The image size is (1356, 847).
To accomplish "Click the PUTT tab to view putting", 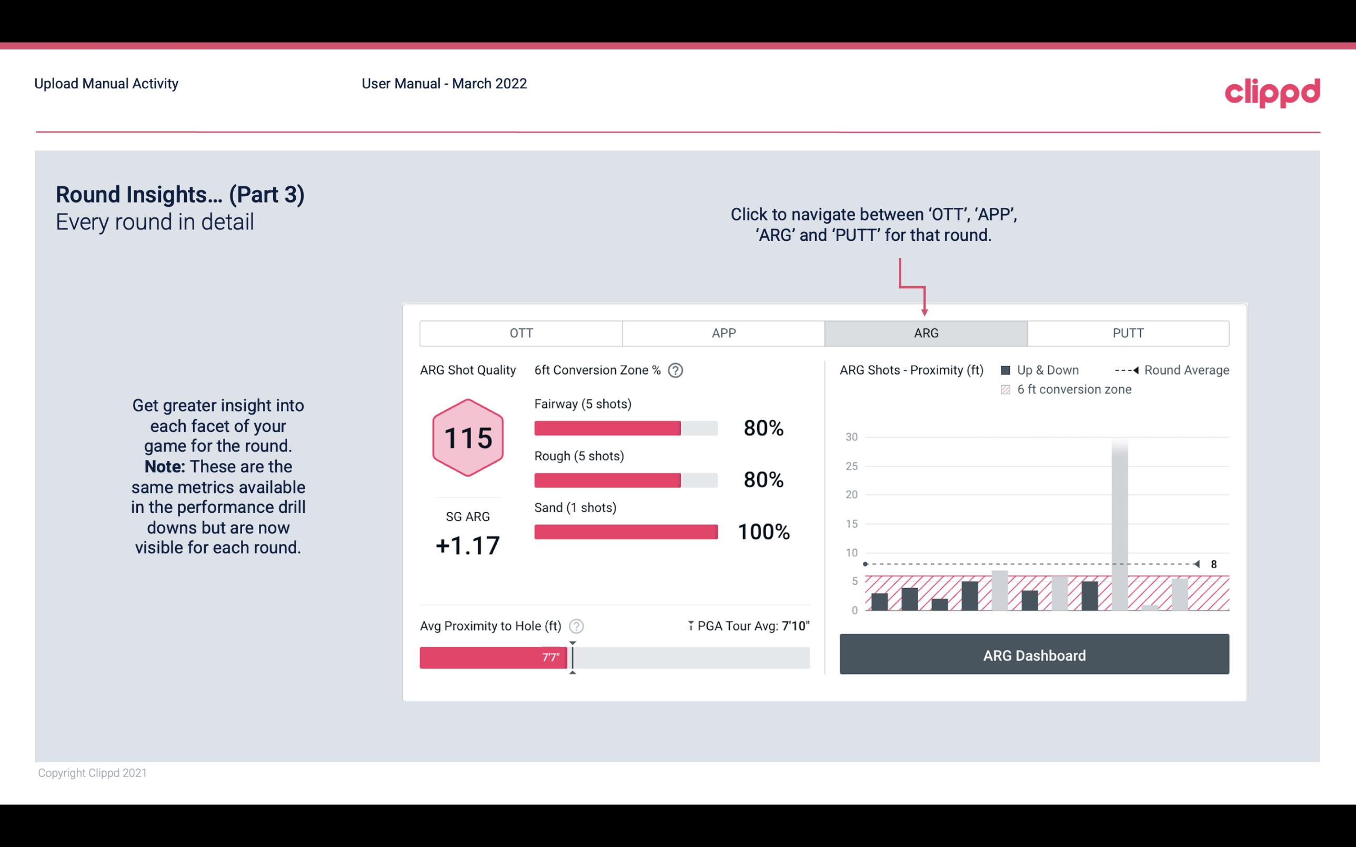I will click(x=1127, y=334).
